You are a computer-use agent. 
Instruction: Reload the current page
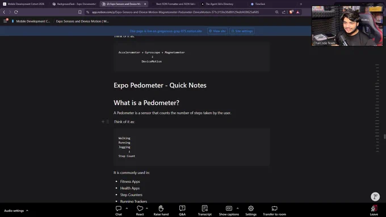tap(16, 12)
